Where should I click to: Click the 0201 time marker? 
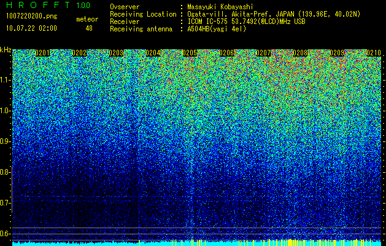point(42,53)
